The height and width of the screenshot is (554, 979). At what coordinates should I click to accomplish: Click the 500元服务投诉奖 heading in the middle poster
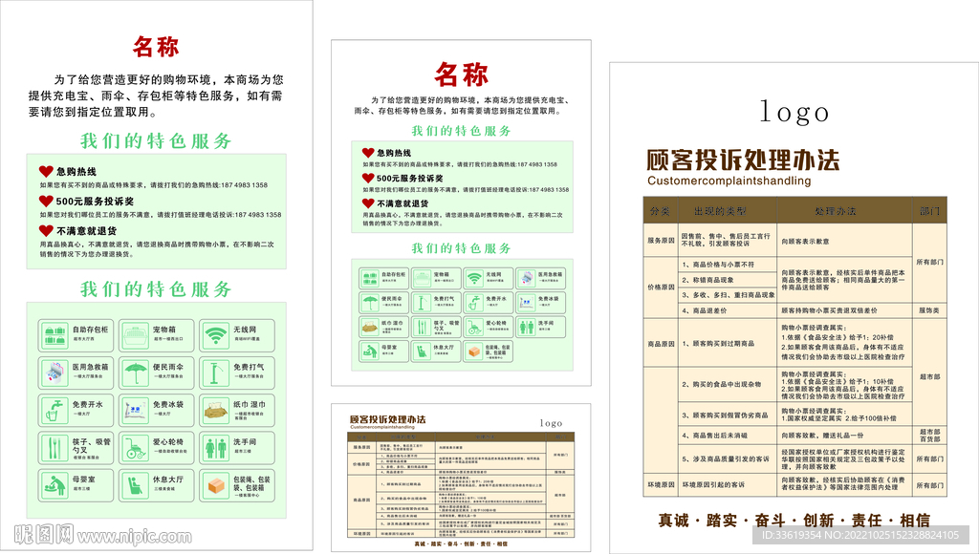(410, 178)
